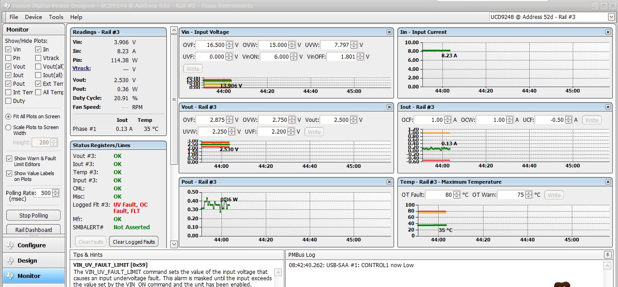Viewport: 618px width, 287px height.
Task: Switch to the Configure section
Action: [34, 245]
